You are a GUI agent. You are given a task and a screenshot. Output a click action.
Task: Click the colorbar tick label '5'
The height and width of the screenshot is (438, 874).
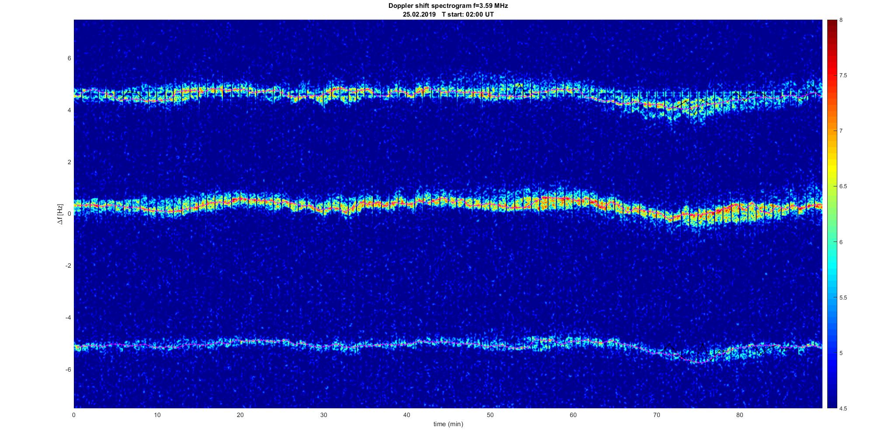(841, 353)
